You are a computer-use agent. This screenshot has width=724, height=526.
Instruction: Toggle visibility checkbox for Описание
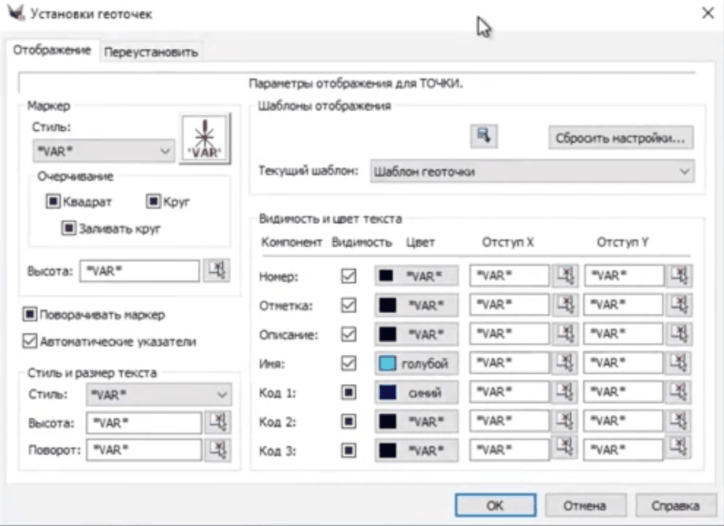(347, 334)
